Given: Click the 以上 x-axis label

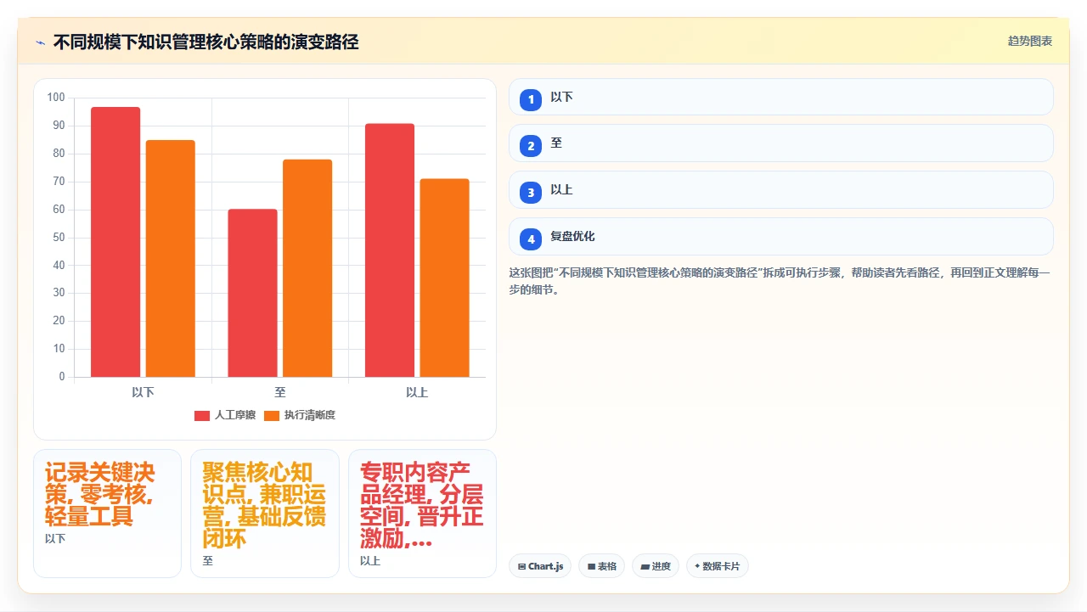Looking at the screenshot, I should (x=417, y=392).
